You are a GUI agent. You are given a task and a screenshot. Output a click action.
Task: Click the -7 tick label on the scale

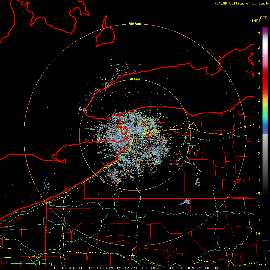tap(258, 220)
